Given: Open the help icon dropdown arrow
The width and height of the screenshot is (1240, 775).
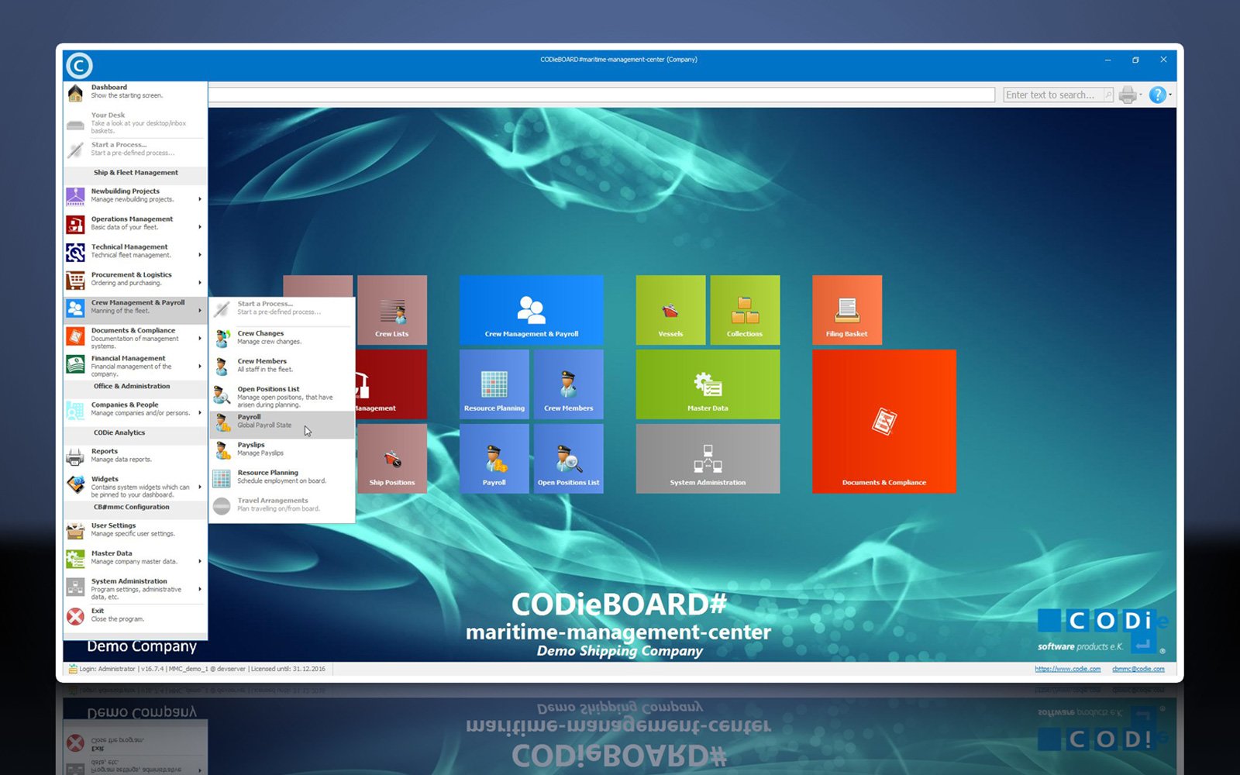Looking at the screenshot, I should (1170, 95).
